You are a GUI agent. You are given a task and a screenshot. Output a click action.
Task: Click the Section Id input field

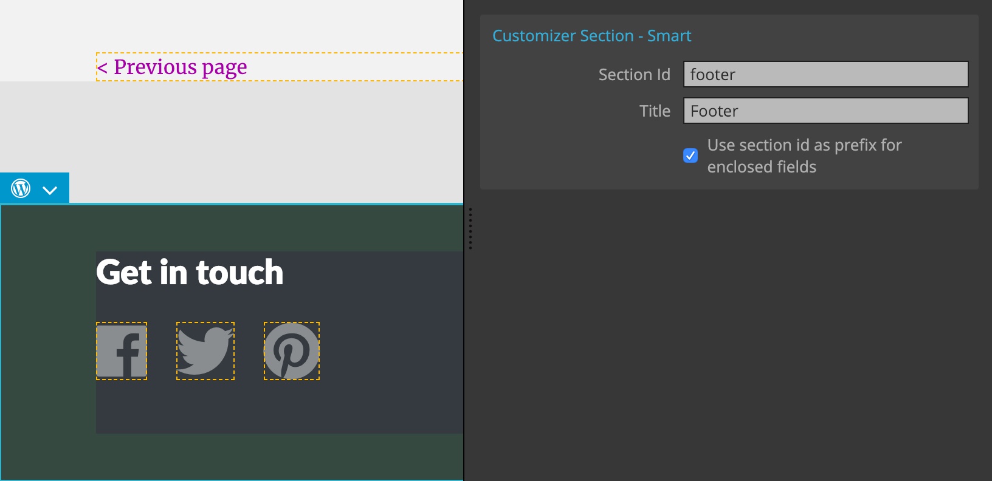[x=826, y=74]
